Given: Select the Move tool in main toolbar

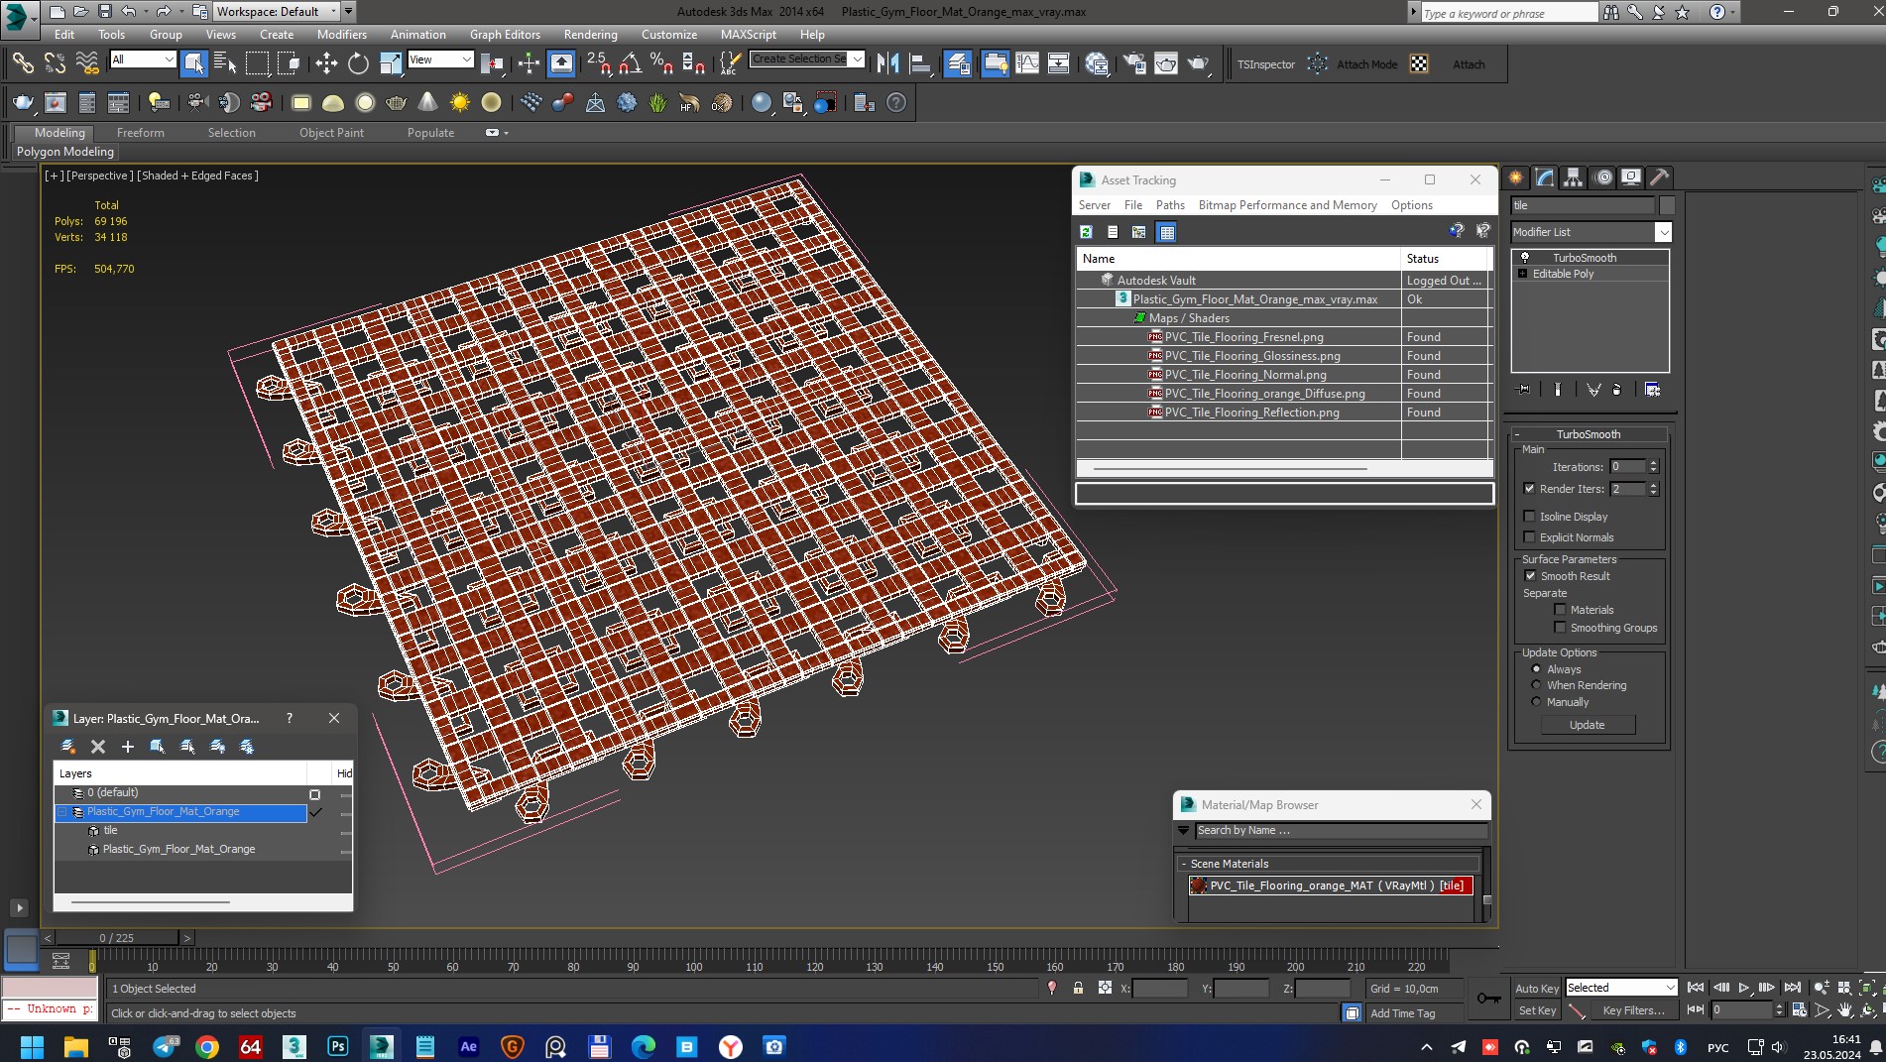Looking at the screenshot, I should pos(326,64).
